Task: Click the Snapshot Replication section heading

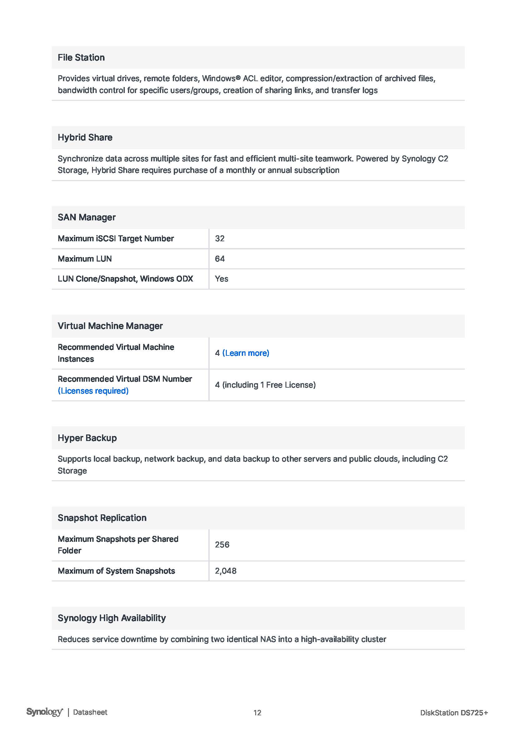Action: click(102, 517)
